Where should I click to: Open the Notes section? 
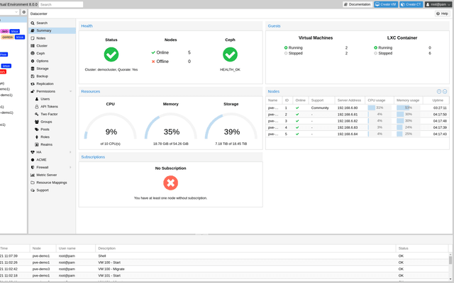52,38
